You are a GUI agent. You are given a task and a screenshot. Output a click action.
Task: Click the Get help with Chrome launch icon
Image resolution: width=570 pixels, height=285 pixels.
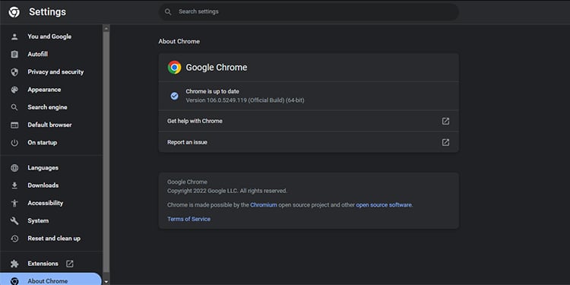[x=445, y=121]
